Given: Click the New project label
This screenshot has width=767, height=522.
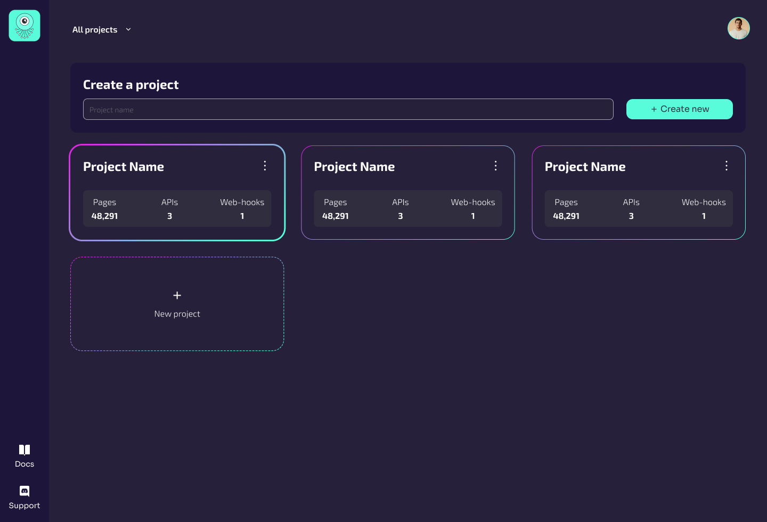Looking at the screenshot, I should pyautogui.click(x=177, y=314).
